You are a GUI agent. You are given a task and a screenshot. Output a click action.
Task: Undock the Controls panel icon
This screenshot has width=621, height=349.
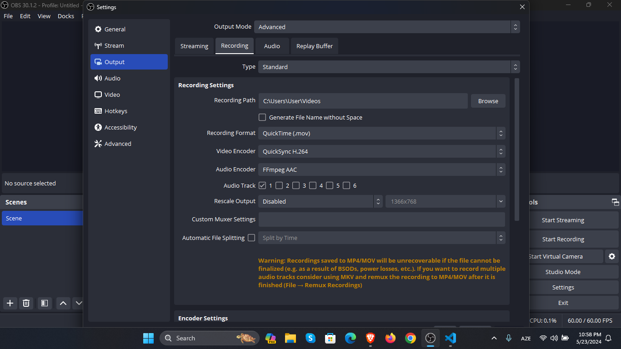coord(615,202)
